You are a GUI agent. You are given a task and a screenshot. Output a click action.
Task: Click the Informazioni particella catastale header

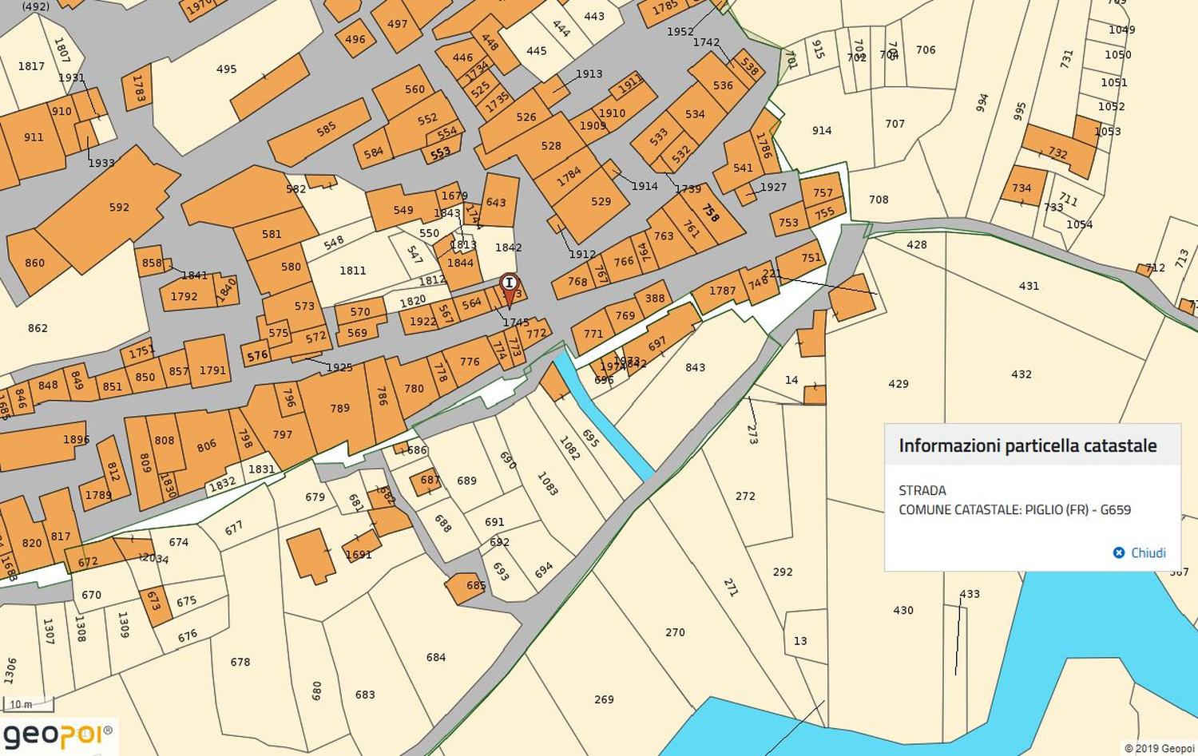[x=1027, y=445]
